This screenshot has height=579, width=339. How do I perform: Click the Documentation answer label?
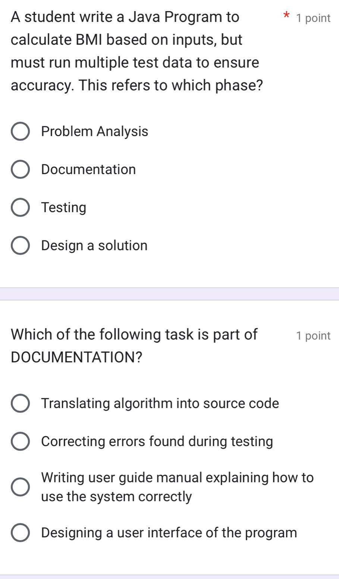click(88, 169)
